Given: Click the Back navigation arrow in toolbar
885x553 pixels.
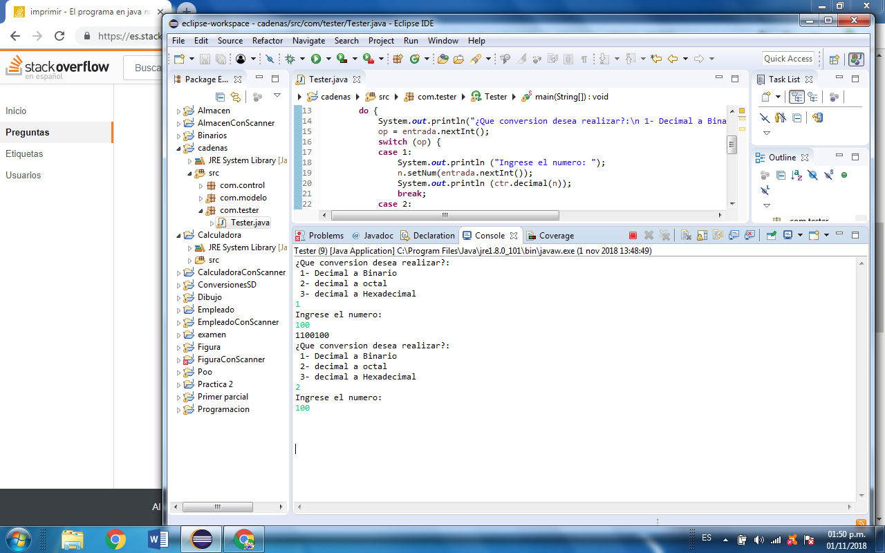Looking at the screenshot, I should coord(672,59).
